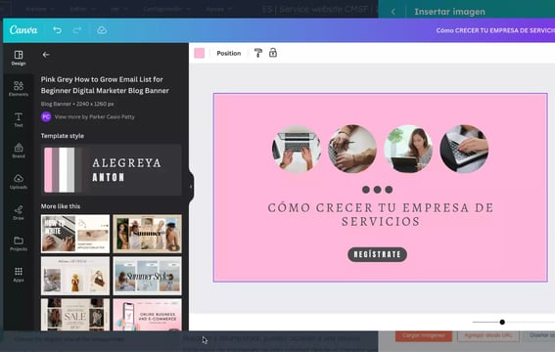The image size is (555, 352).
Task: Click the Canva logo
Action: pos(23,30)
